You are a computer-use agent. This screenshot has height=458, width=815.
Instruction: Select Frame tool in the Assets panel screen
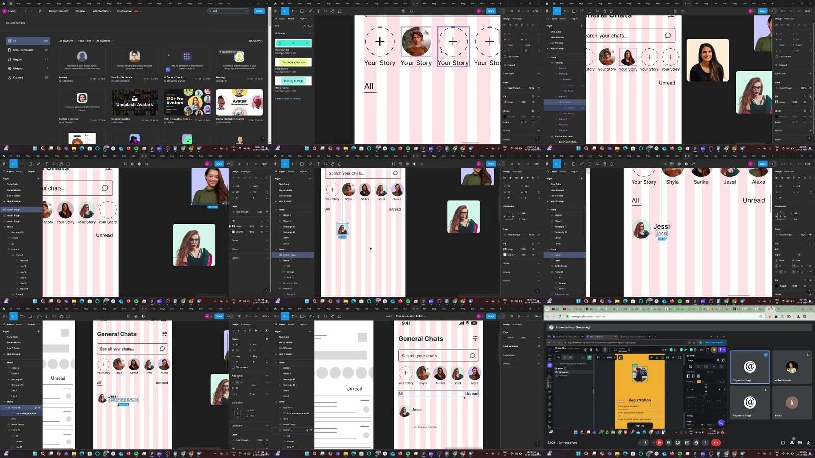(x=293, y=11)
